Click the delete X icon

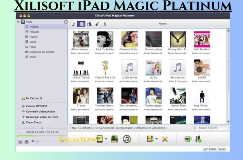pos(165,139)
